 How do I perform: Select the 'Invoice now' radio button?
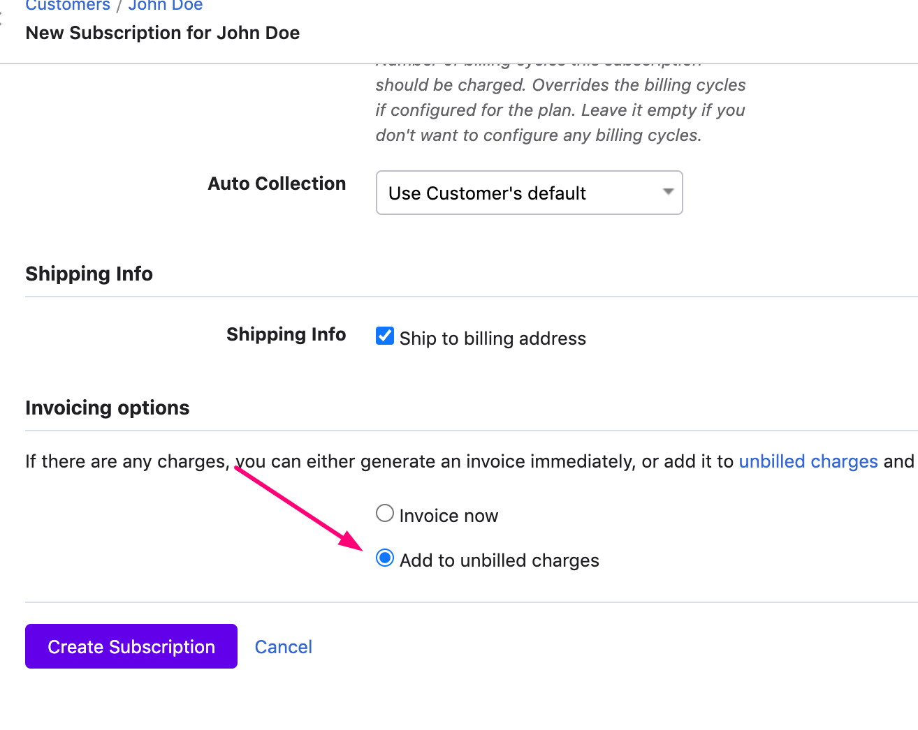[385, 513]
